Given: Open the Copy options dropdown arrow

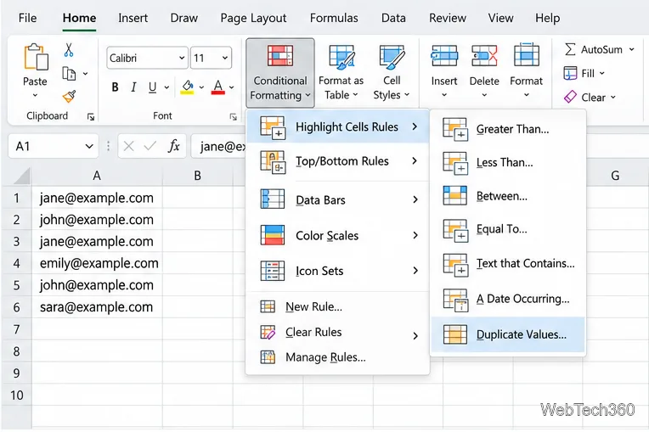Looking at the screenshot, I should click(x=85, y=74).
